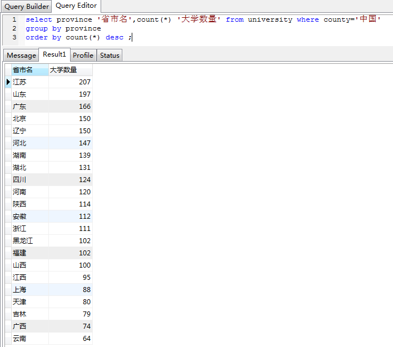Select the 云南 row cell

click(x=30, y=339)
